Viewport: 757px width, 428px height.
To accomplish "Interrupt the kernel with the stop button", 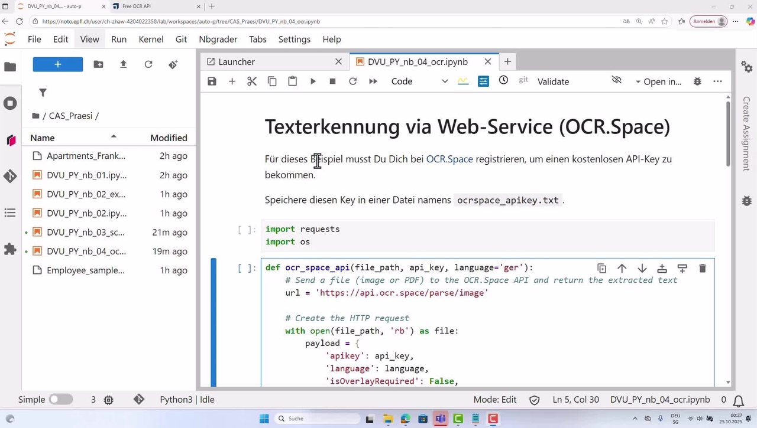I will point(332,81).
